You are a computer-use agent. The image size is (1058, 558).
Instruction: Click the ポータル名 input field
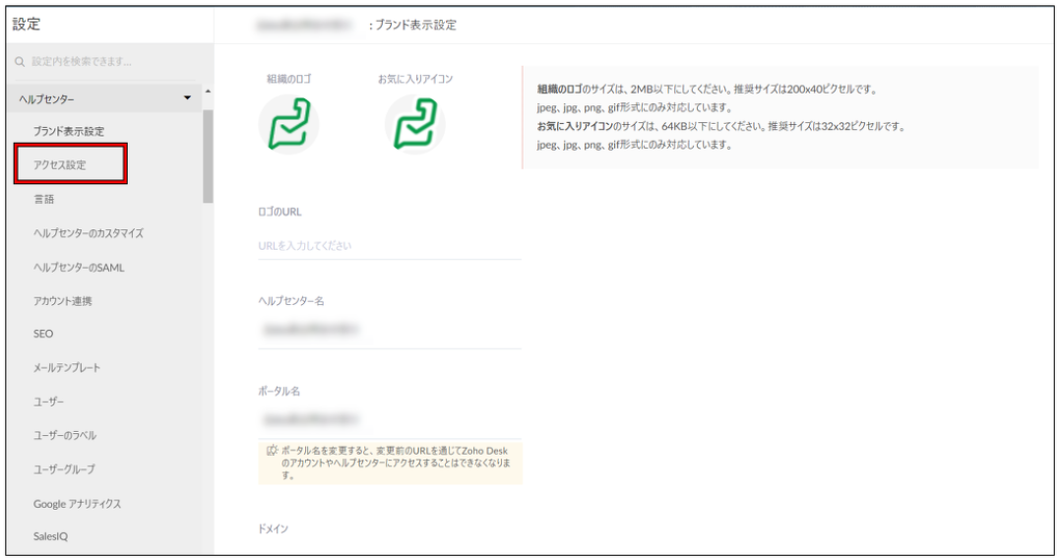tap(390, 419)
